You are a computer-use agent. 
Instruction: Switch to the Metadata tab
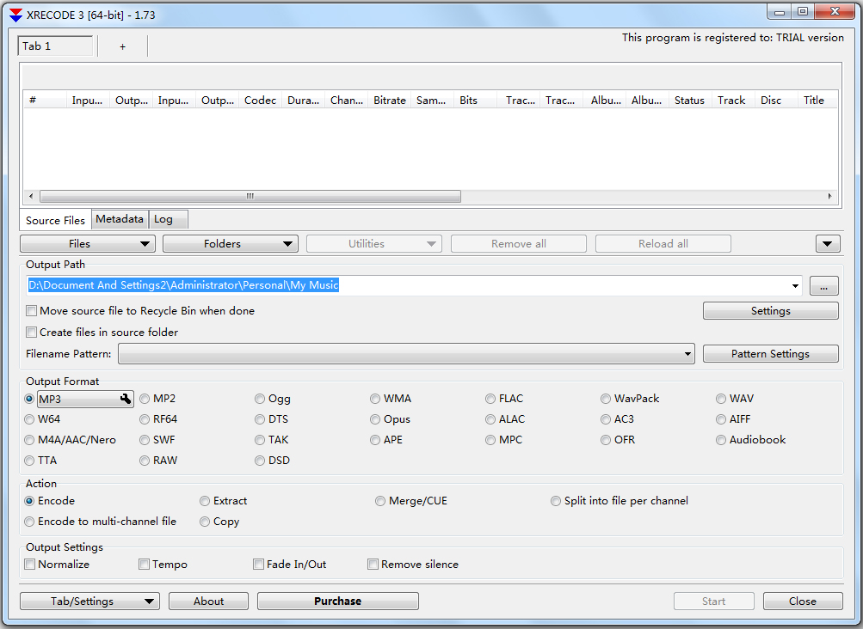pyautogui.click(x=120, y=219)
